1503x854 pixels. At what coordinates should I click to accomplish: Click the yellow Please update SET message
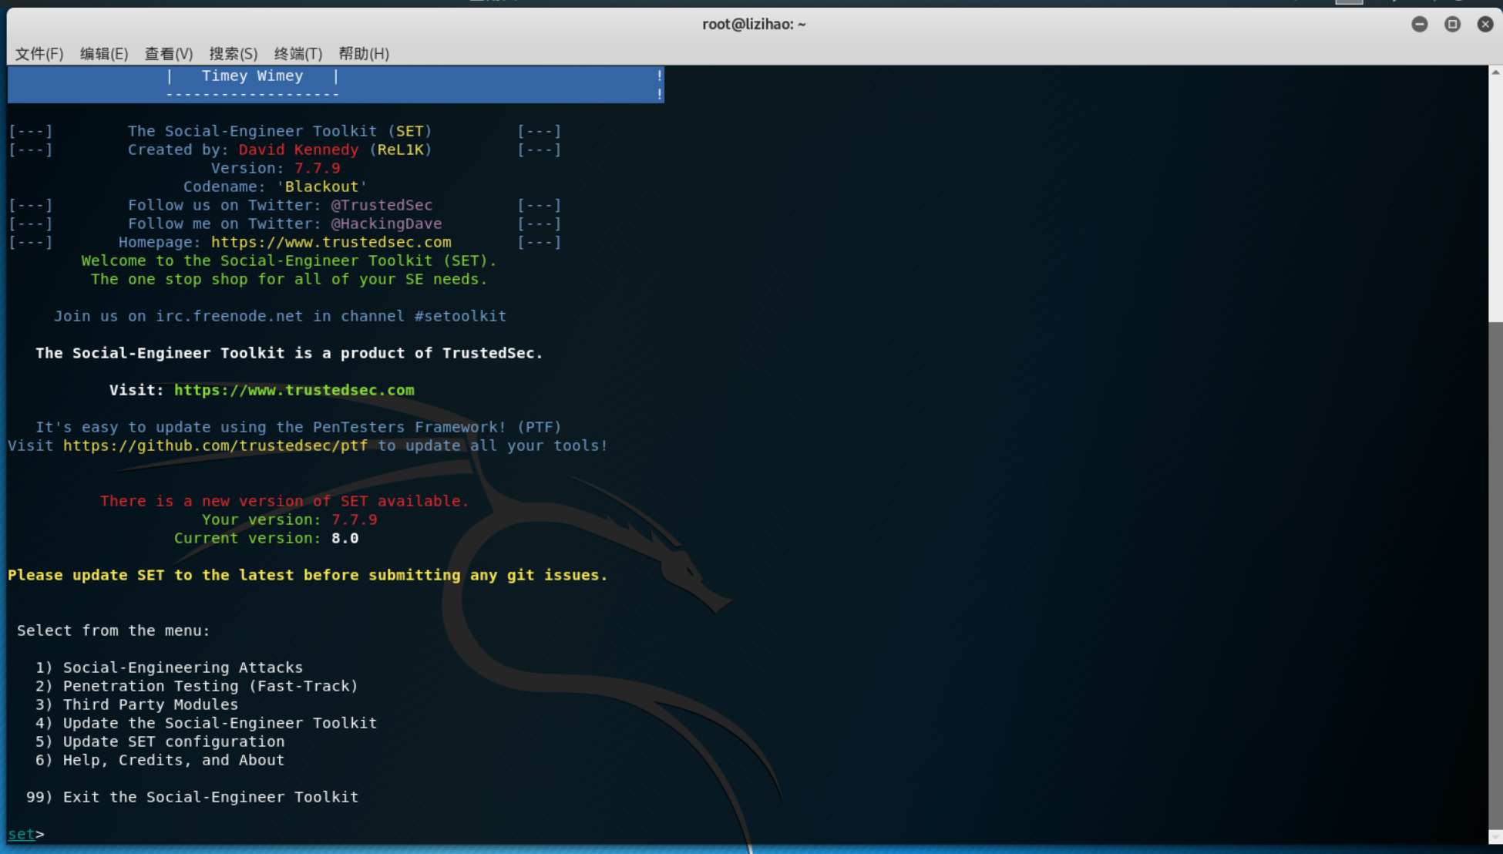(308, 575)
